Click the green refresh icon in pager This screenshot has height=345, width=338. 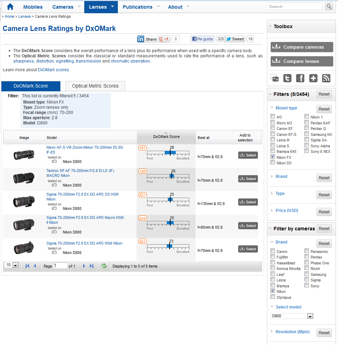point(104,266)
